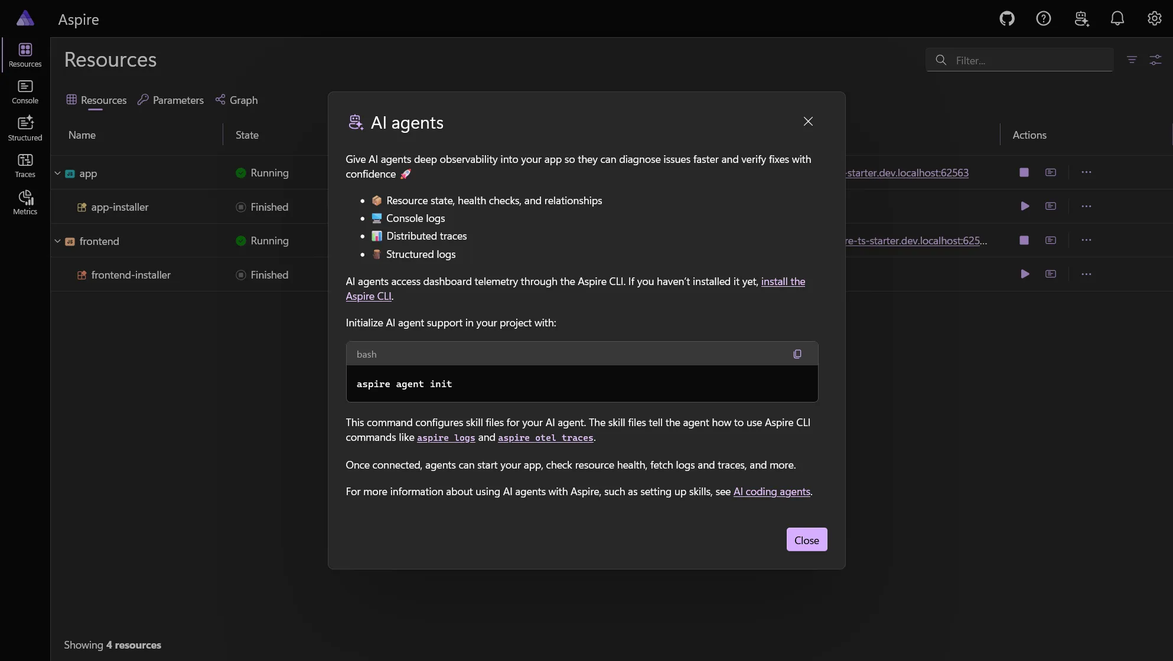This screenshot has width=1173, height=661.
Task: Sort by the Name column header
Action: 82,135
